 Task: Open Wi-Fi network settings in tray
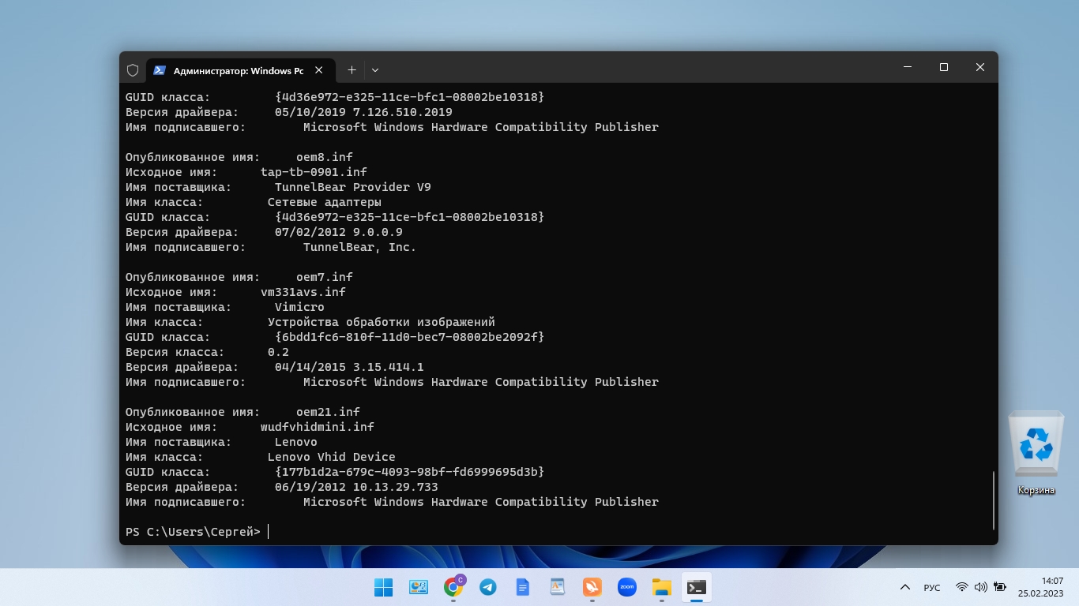point(962,587)
